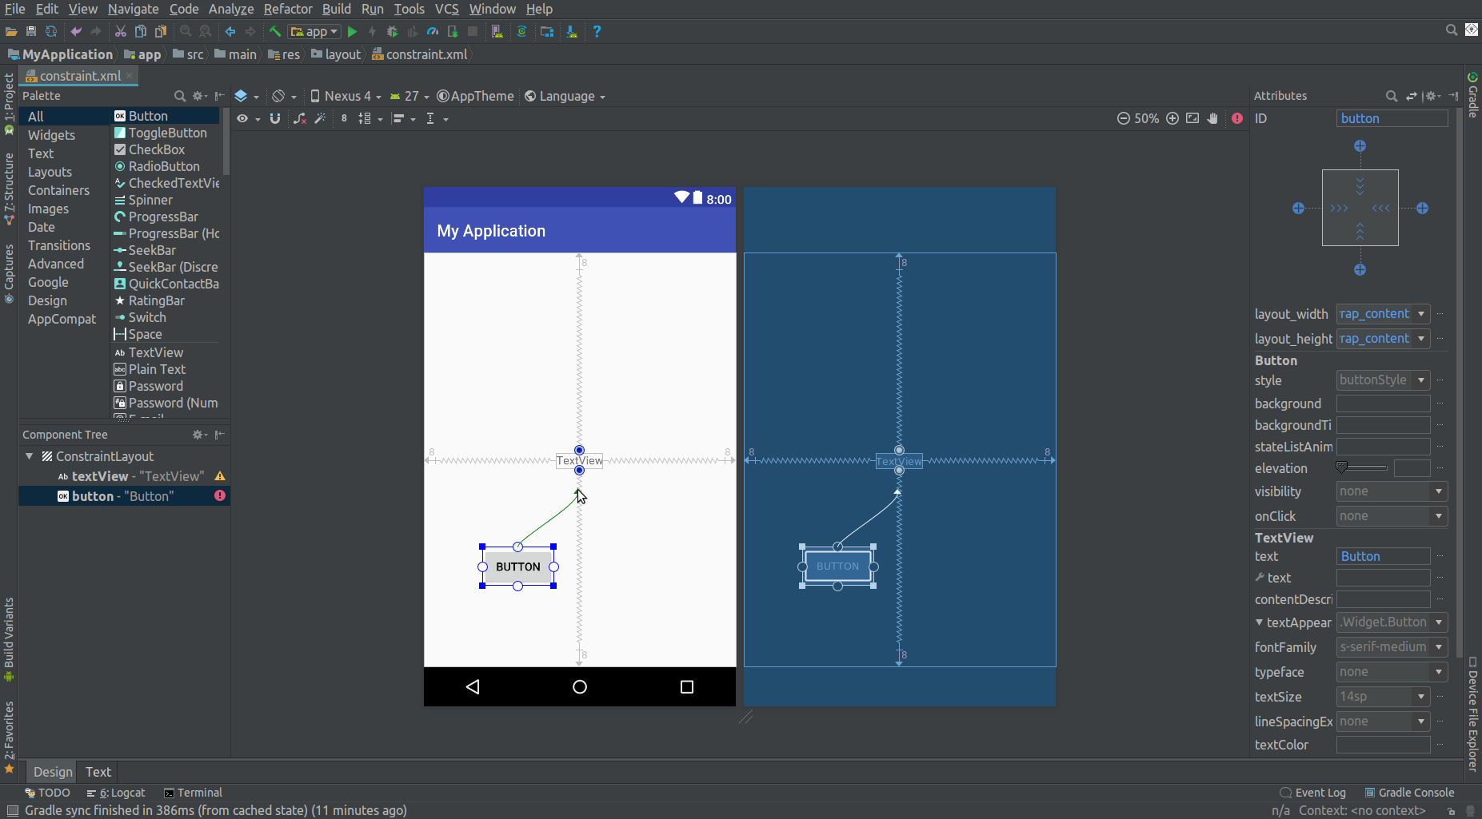Toggle view options with the eye icon
The width and height of the screenshot is (1482, 819).
(x=244, y=118)
